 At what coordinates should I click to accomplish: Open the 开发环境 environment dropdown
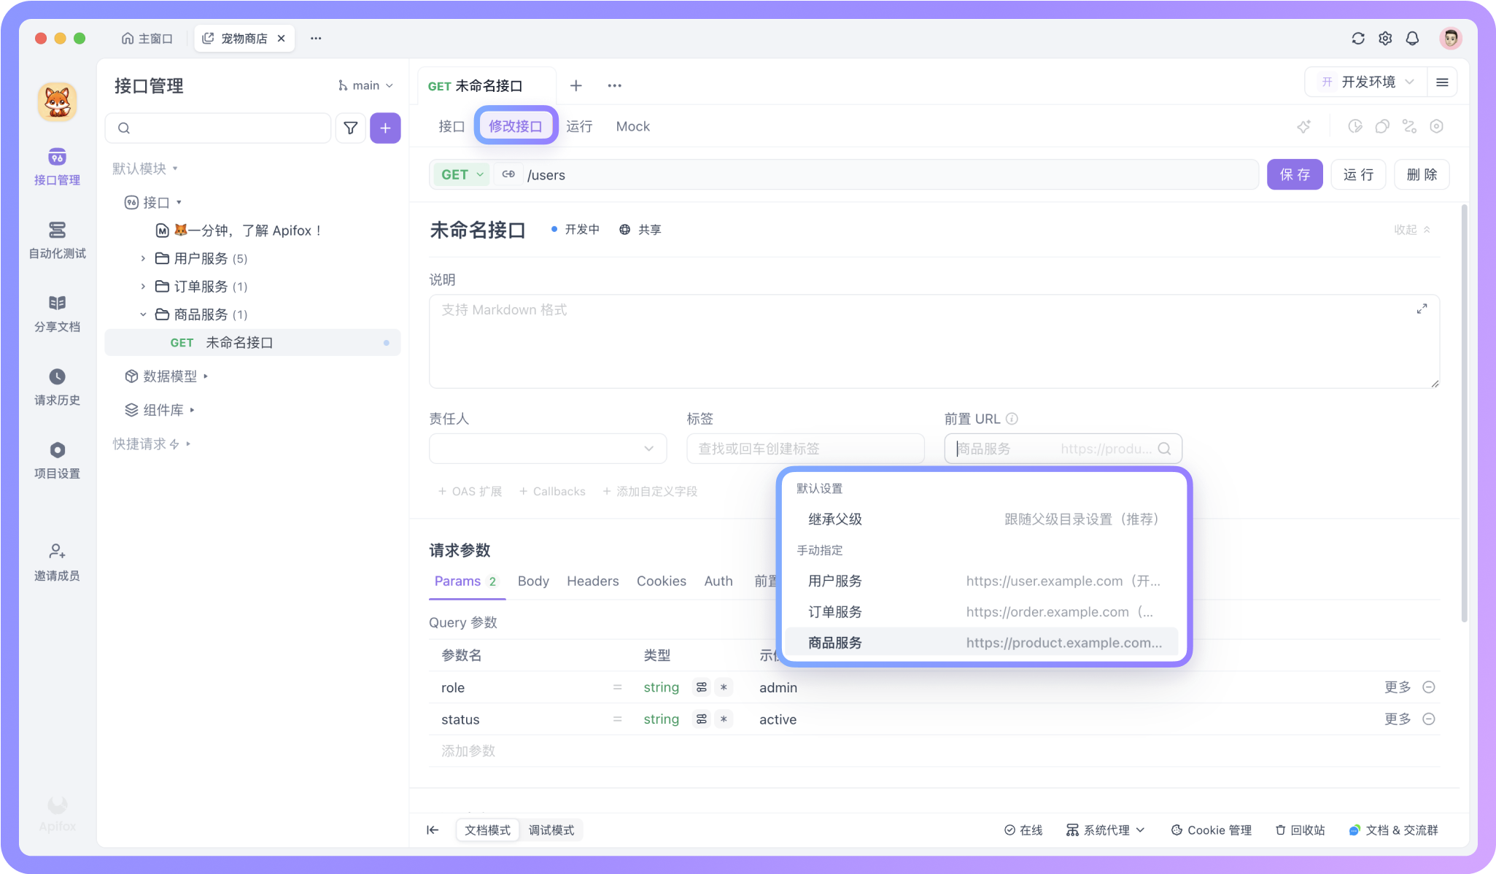[x=1367, y=82]
